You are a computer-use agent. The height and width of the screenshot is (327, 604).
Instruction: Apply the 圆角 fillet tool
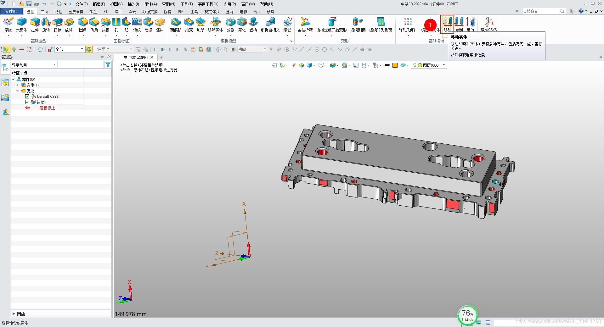(x=83, y=25)
